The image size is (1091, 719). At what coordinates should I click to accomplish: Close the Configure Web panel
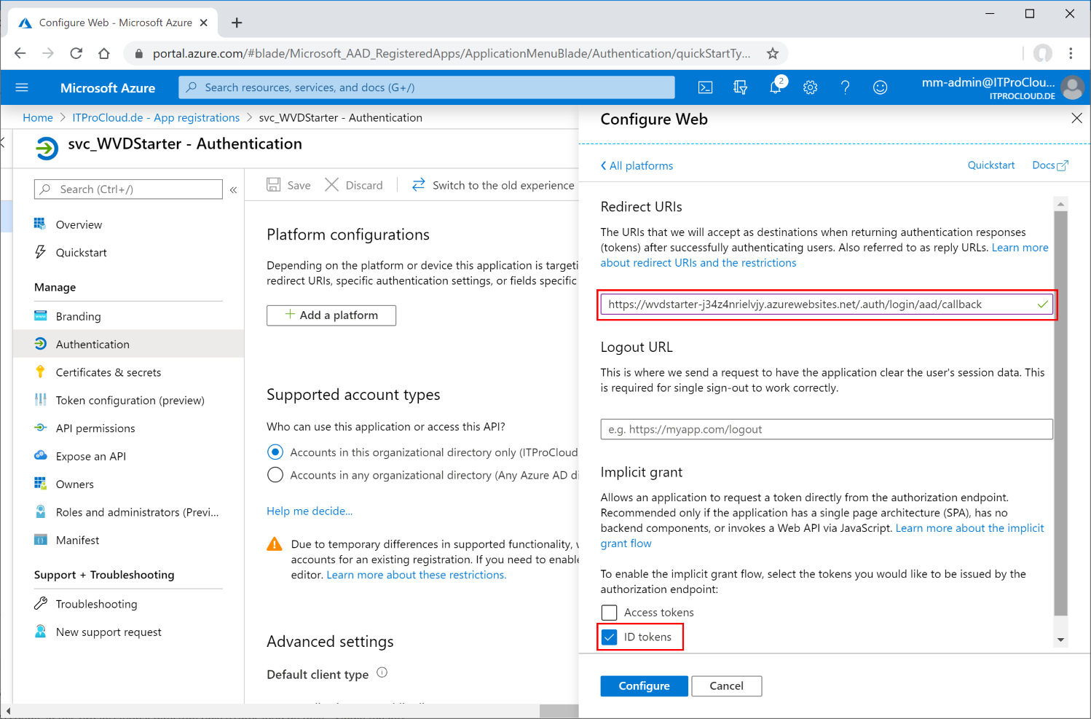coord(1076,118)
